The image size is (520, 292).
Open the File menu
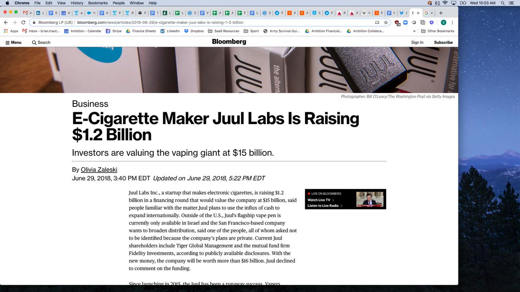[x=38, y=3]
